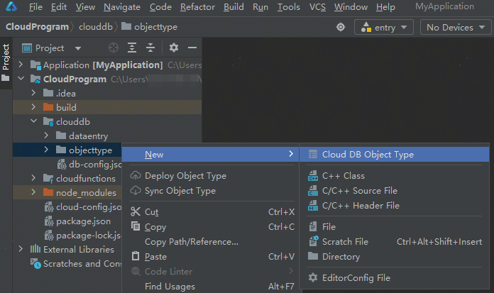Image resolution: width=494 pixels, height=293 pixels.
Task: Click Sync Object Type in context menu
Action: coord(180,191)
